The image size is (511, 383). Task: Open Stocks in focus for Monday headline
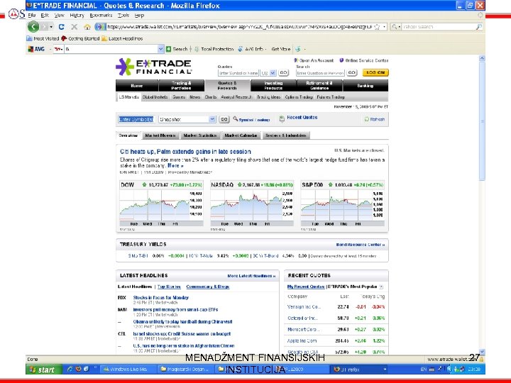(160, 297)
